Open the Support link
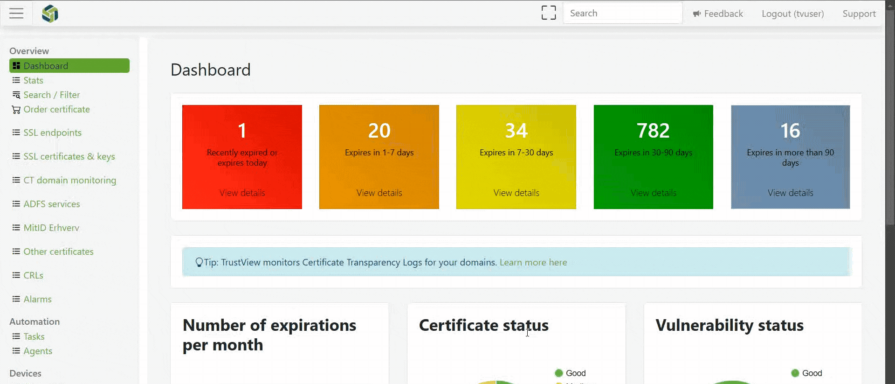895x384 pixels. point(859,14)
